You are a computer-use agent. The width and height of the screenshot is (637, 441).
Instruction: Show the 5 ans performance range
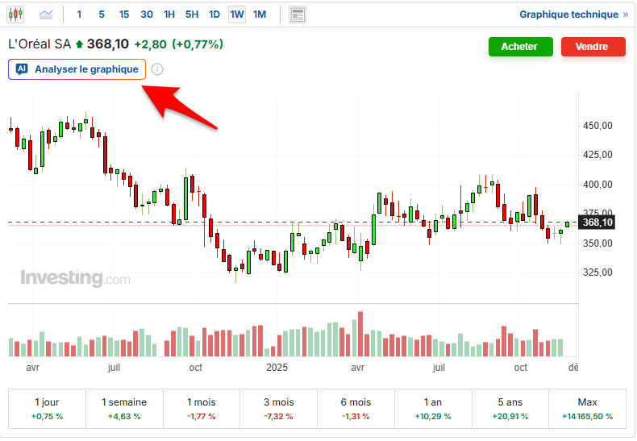pyautogui.click(x=510, y=409)
